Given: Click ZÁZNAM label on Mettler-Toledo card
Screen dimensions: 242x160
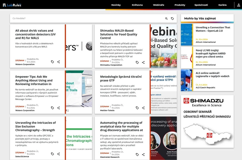Looking at the screenshot, I should pos(104,106).
